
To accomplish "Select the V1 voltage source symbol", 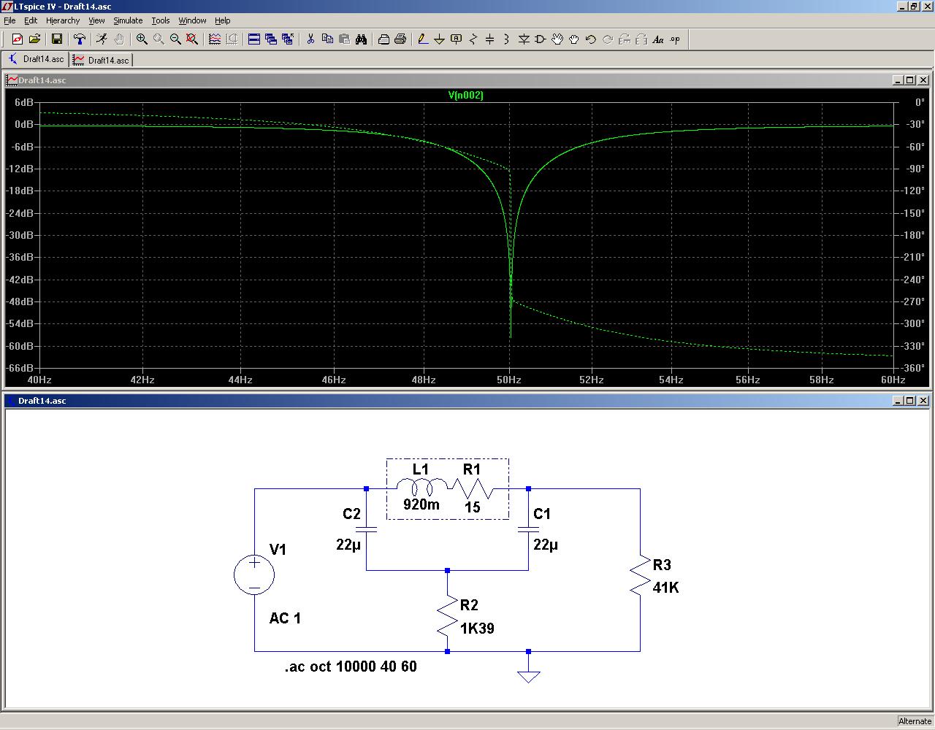I will pyautogui.click(x=254, y=574).
